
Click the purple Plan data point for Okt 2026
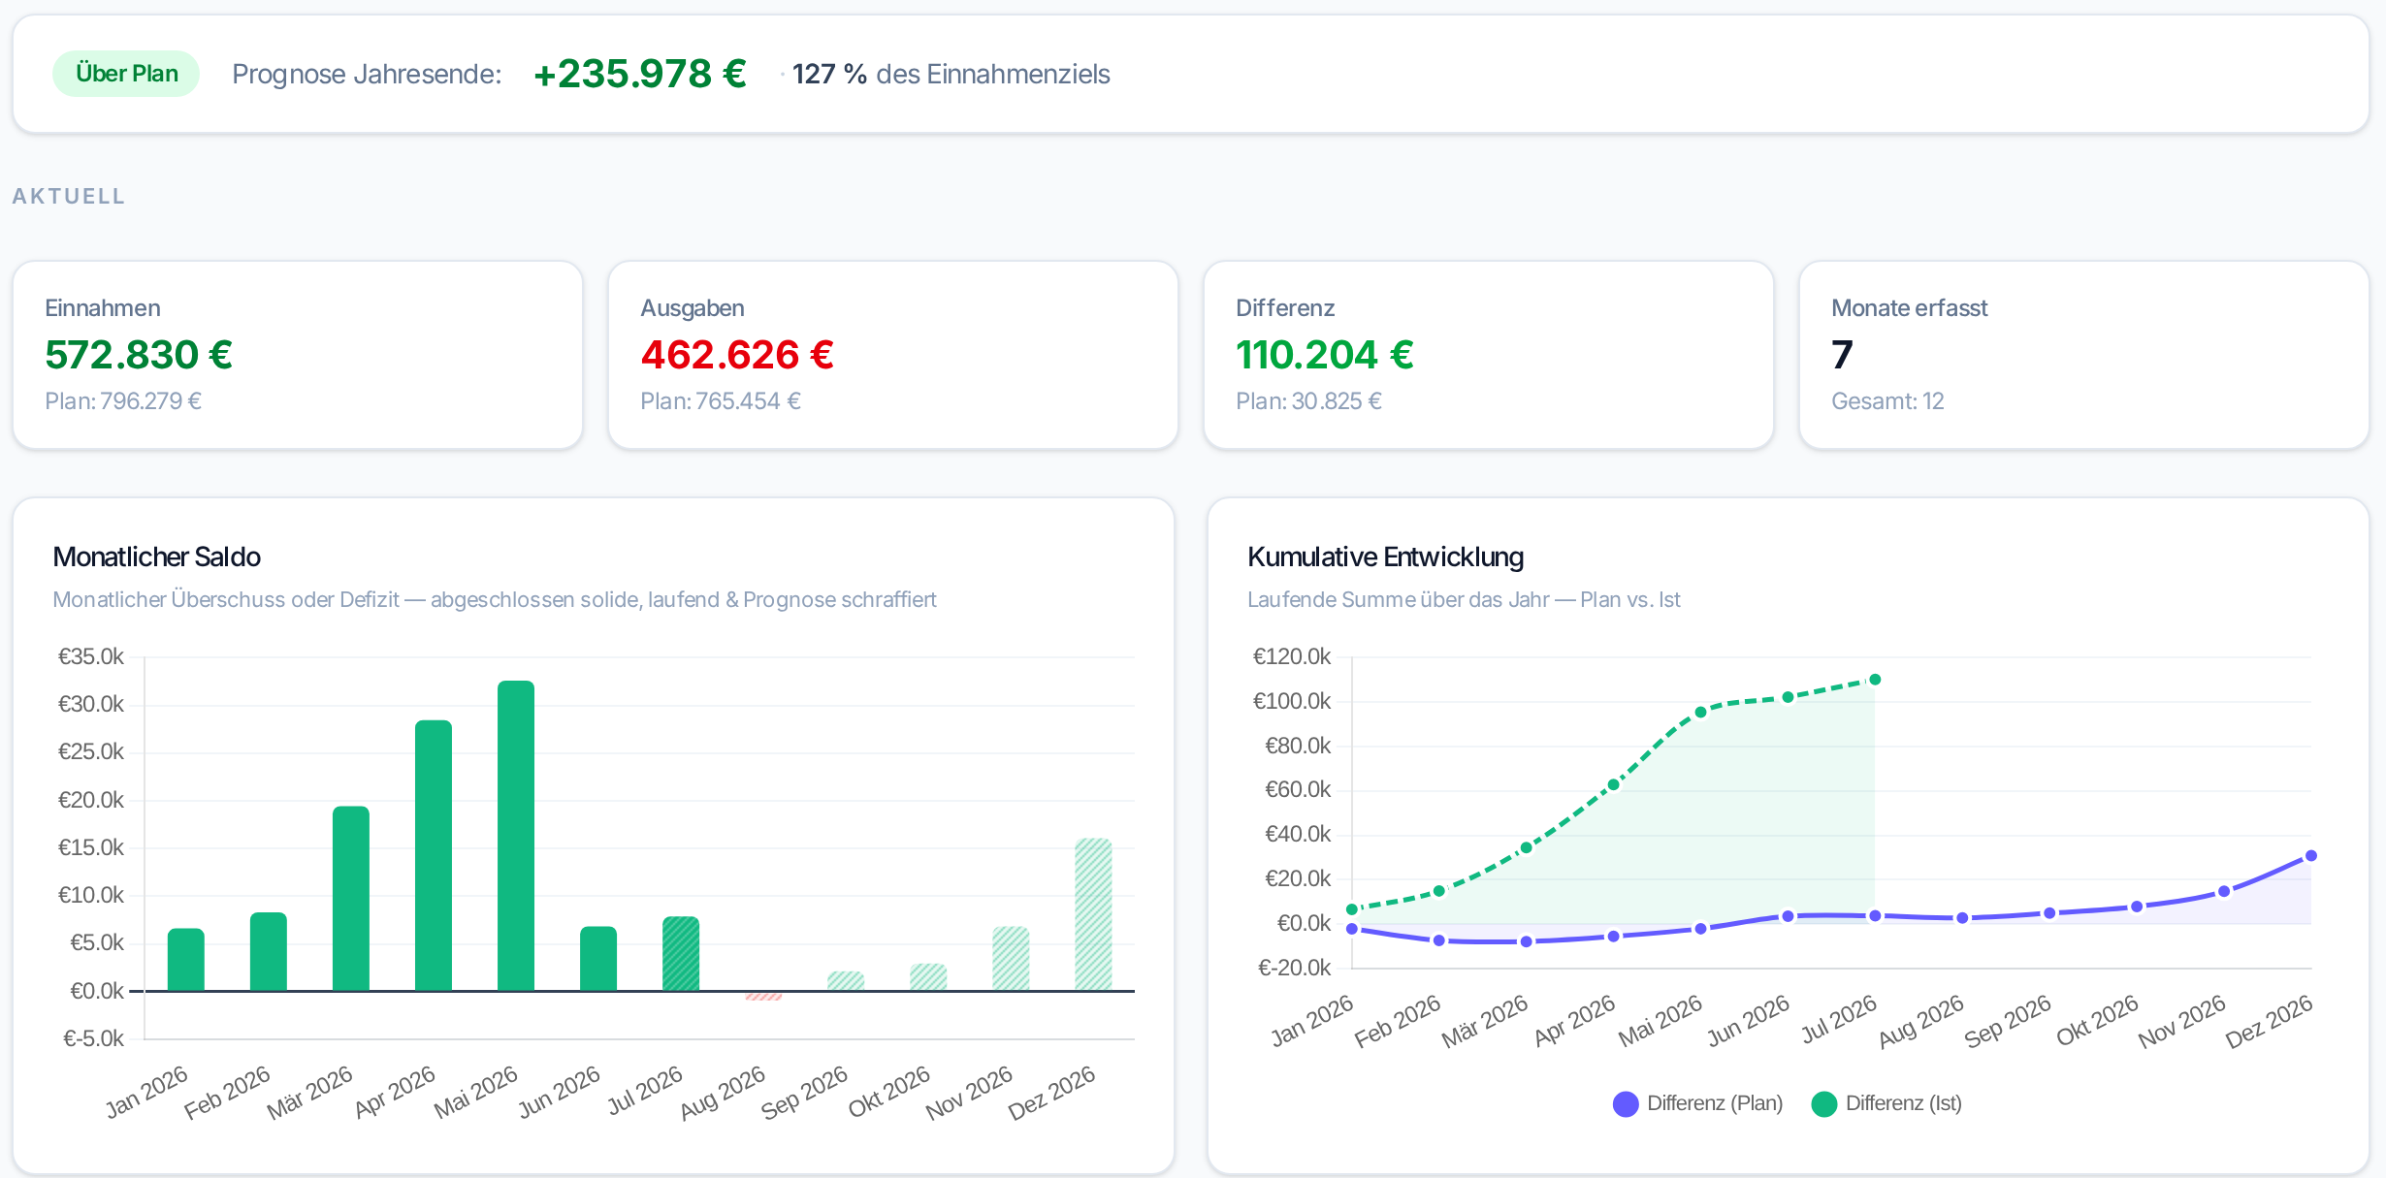(x=2137, y=907)
